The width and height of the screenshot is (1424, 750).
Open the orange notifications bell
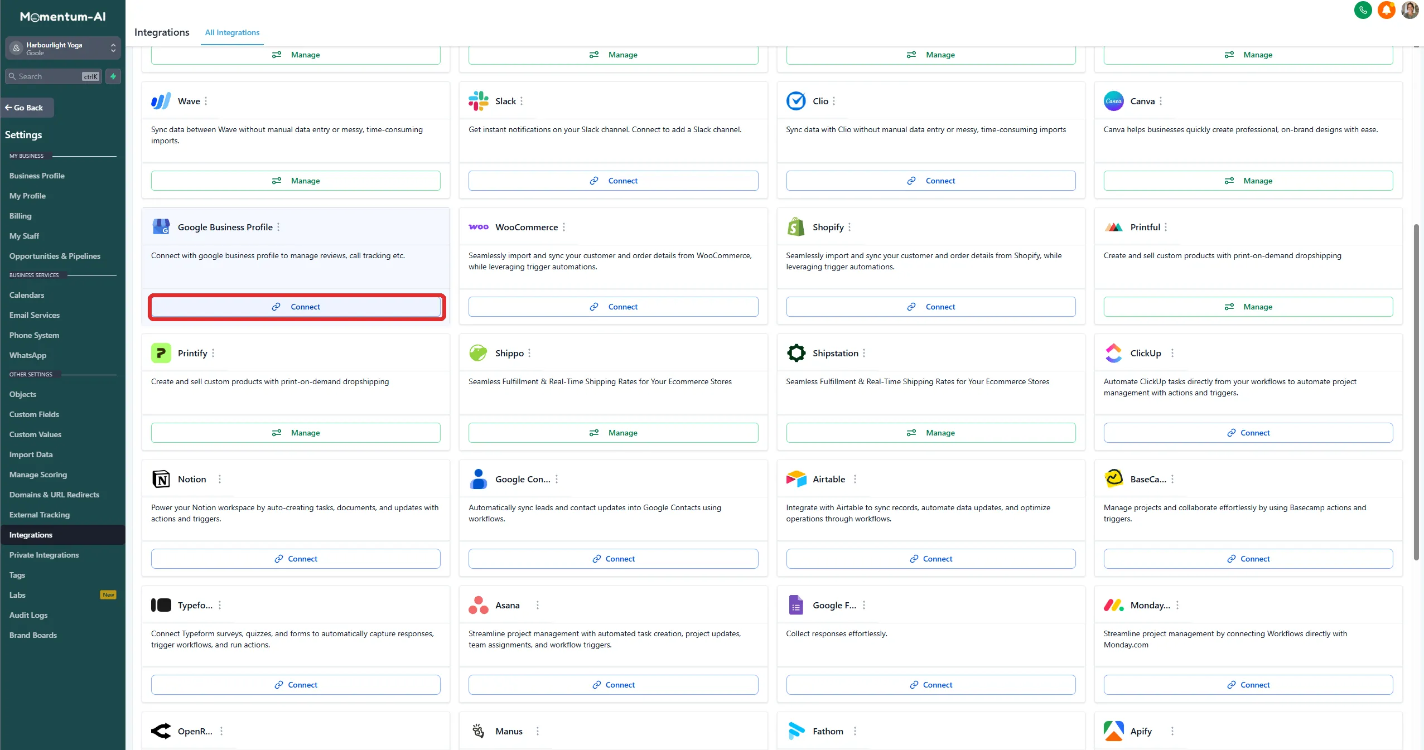(x=1386, y=10)
